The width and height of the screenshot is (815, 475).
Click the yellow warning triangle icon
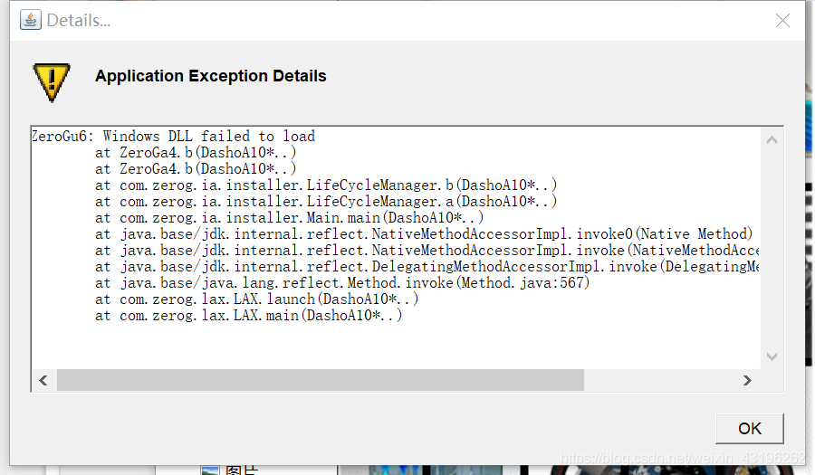pos(52,82)
